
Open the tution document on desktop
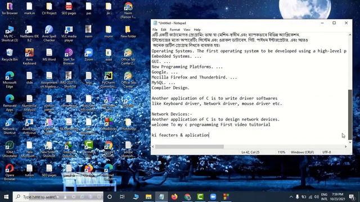[x=29, y=171]
